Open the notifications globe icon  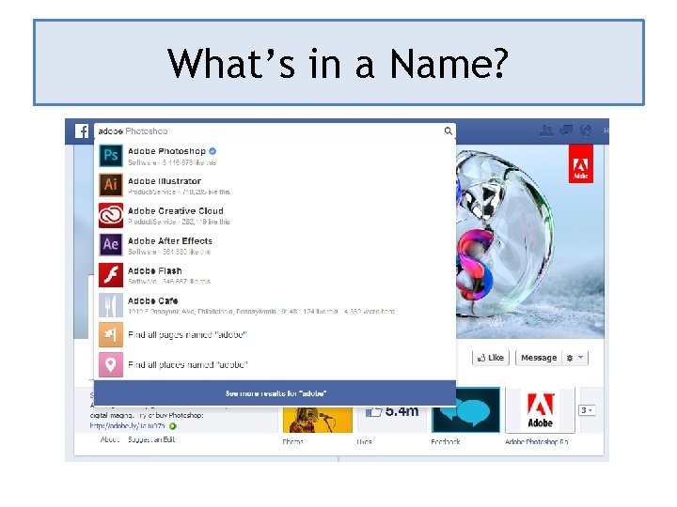(x=586, y=131)
